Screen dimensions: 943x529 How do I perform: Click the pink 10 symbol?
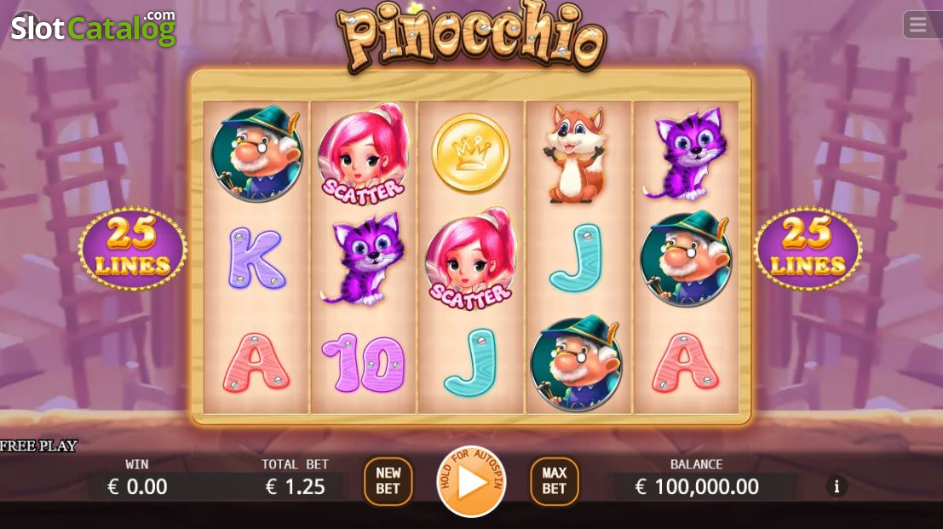pos(363,365)
